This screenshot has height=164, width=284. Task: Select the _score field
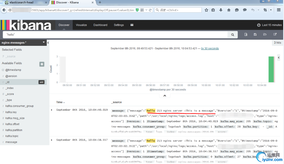point(10,94)
